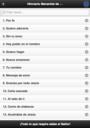The image size is (90, 128).
Task: Click the footer Todo lo que respire text
Action: click(x=45, y=124)
